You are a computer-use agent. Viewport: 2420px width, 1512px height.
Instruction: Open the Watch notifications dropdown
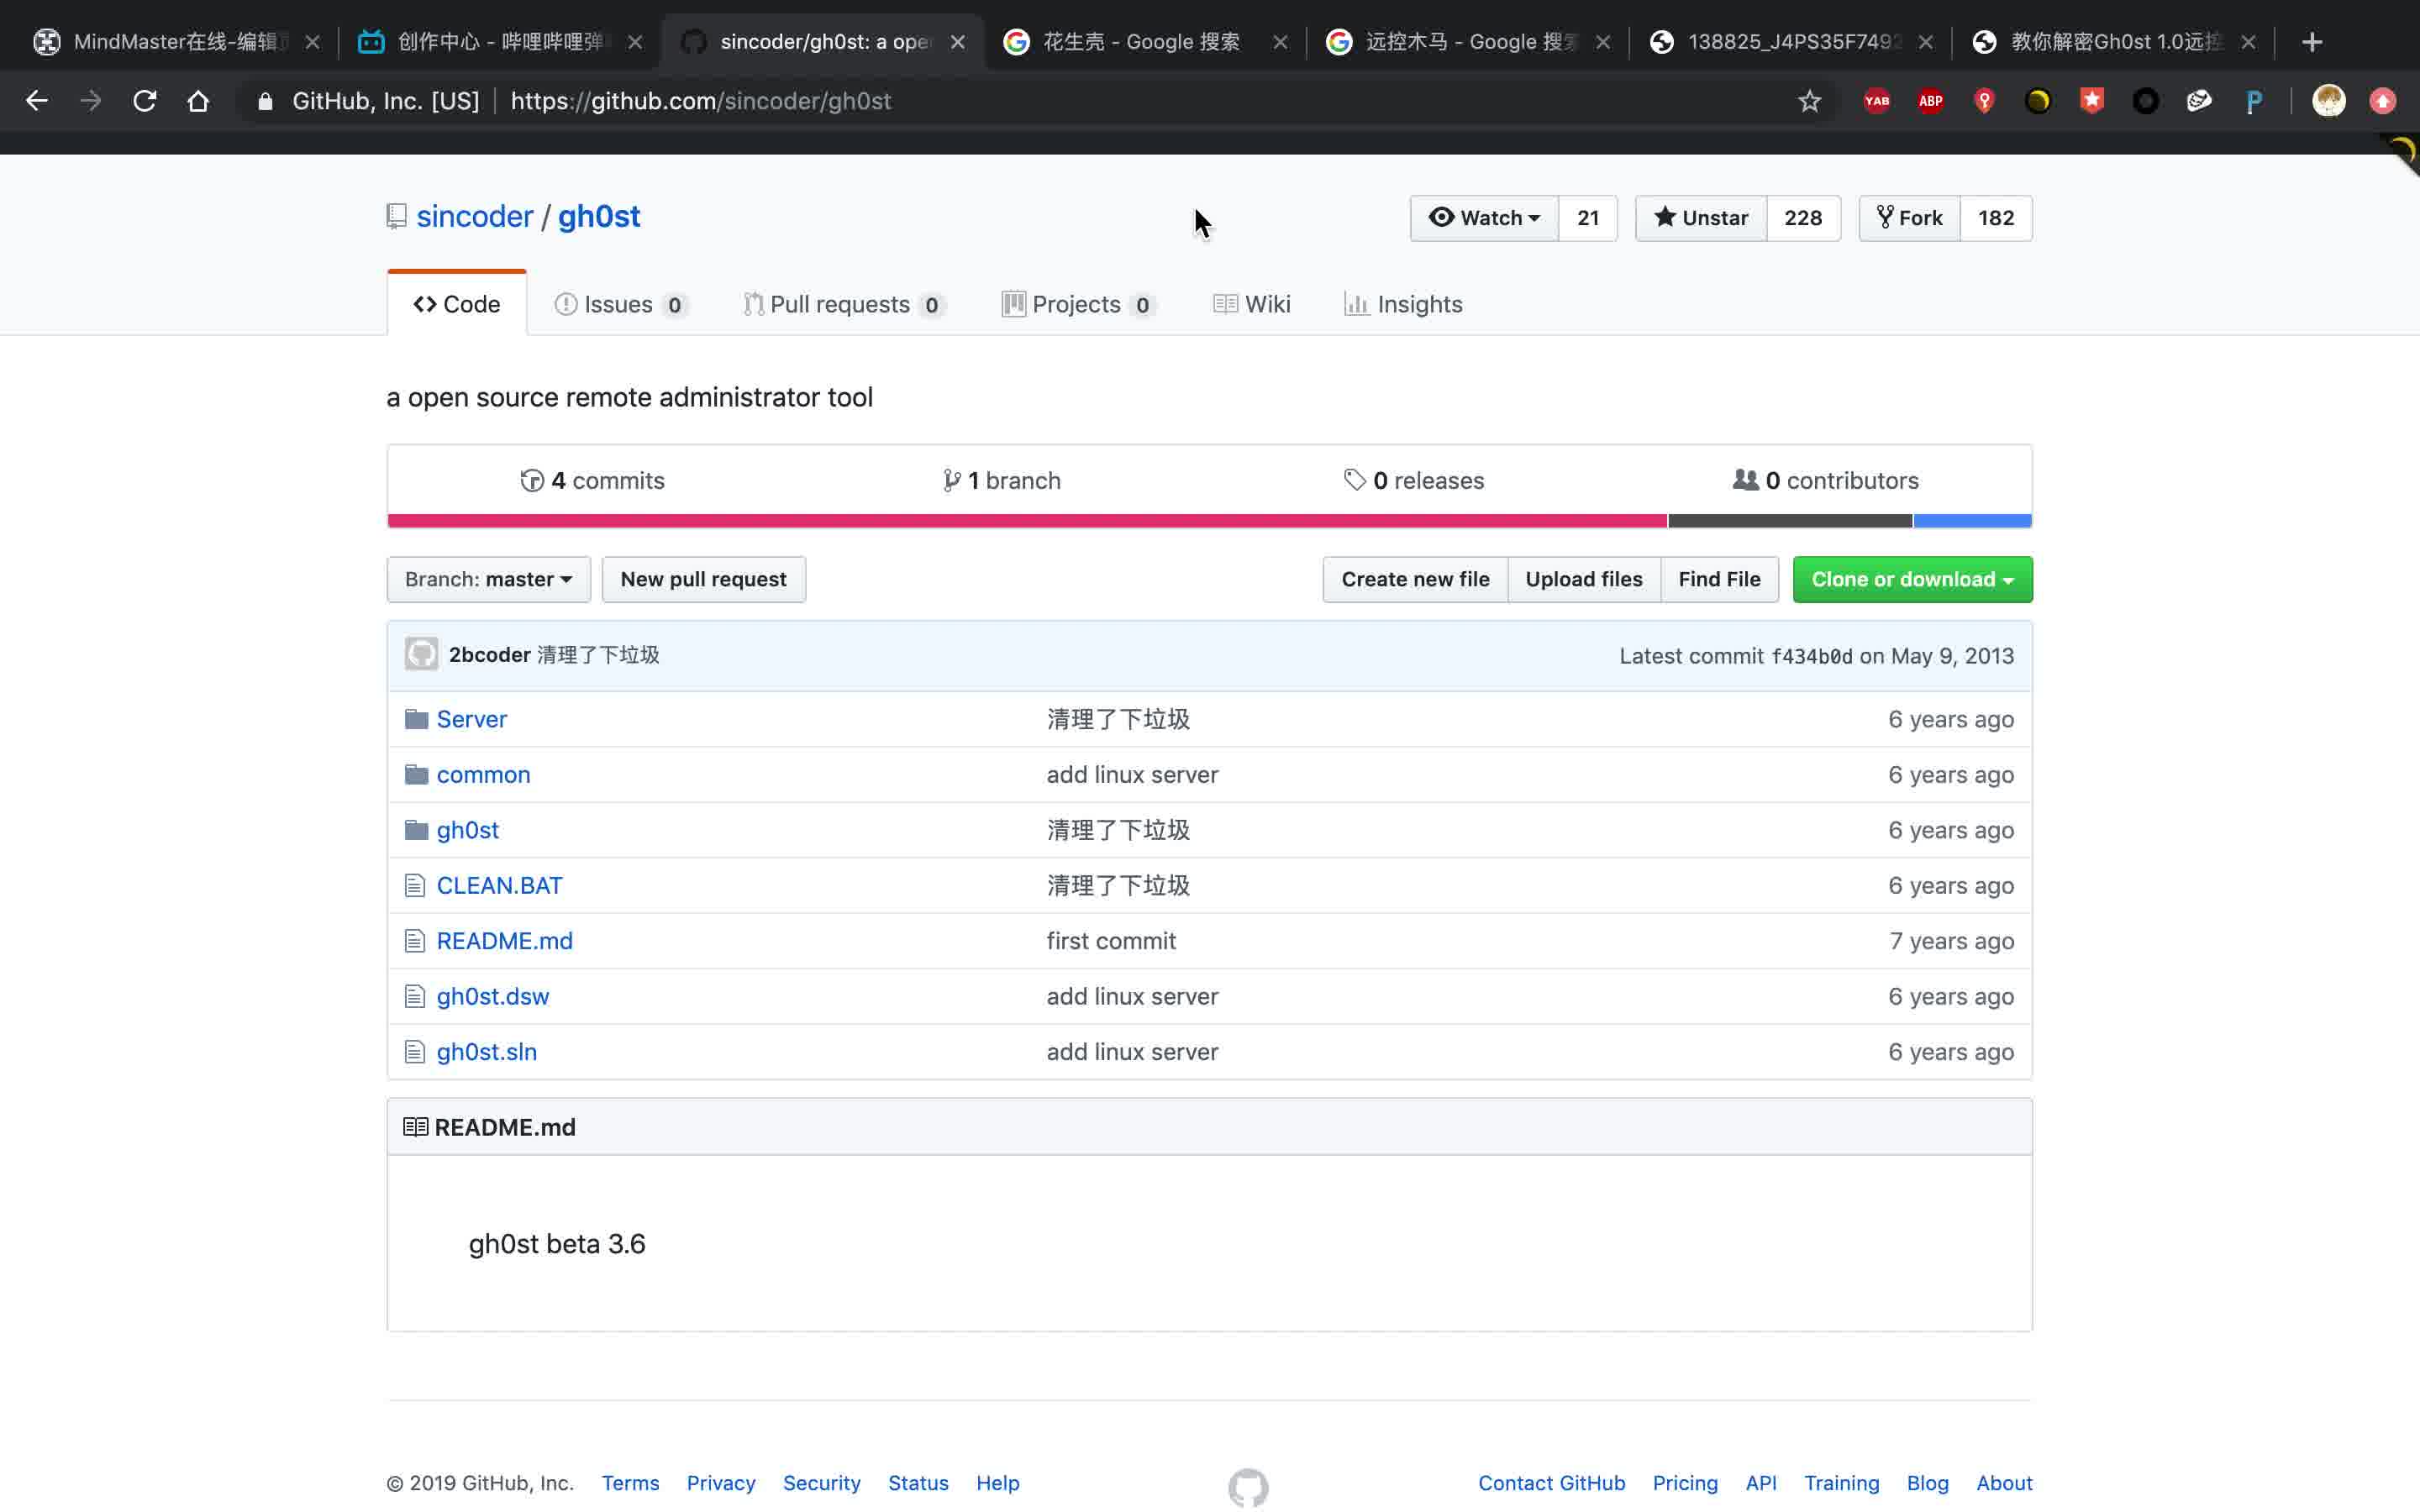click(1484, 218)
